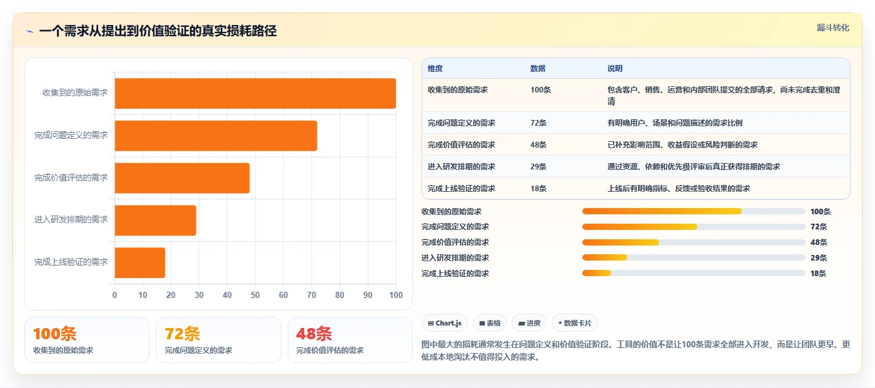Click the red 48条 stat card
Image resolution: width=875 pixels, height=388 pixels.
[350, 340]
